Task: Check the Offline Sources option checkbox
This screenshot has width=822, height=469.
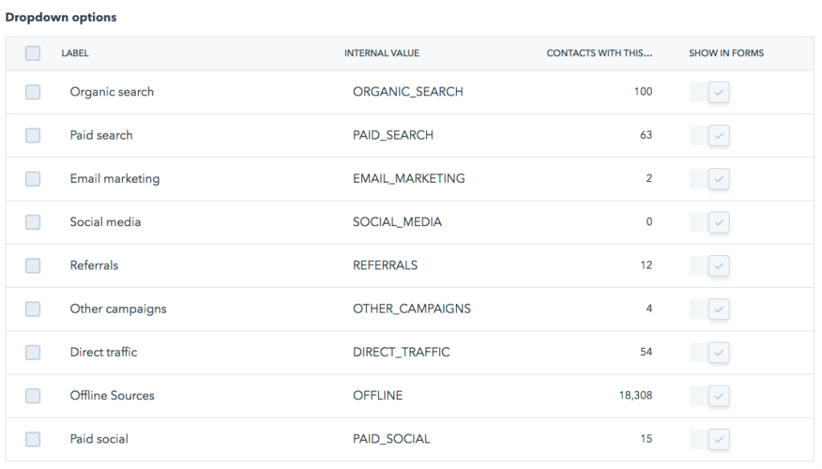Action: point(32,395)
